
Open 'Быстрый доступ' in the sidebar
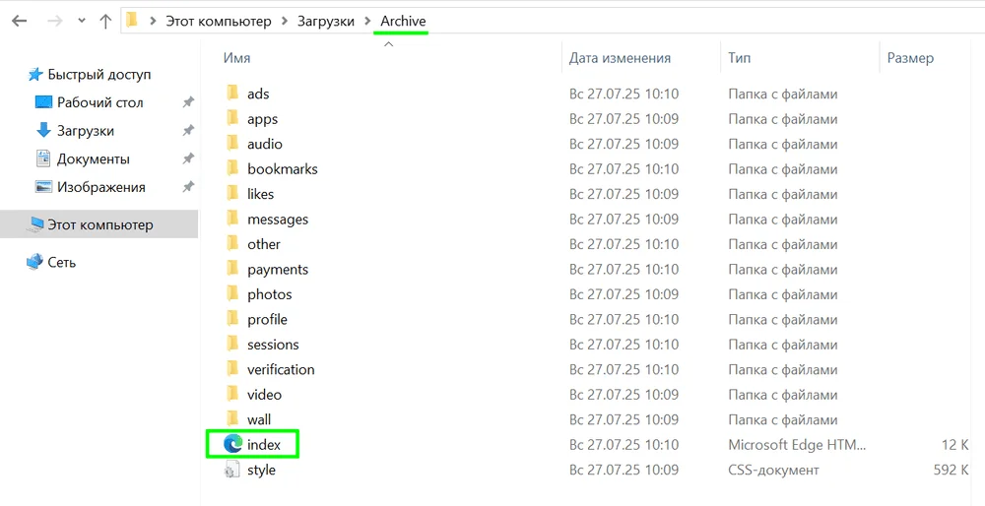(99, 74)
